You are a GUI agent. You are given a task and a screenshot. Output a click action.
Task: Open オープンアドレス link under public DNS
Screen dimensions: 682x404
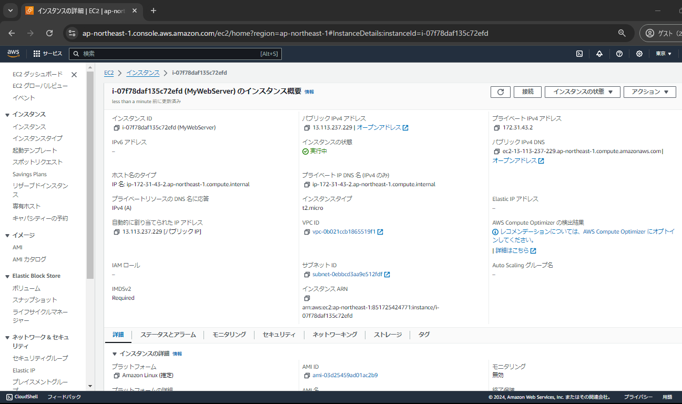click(x=518, y=160)
